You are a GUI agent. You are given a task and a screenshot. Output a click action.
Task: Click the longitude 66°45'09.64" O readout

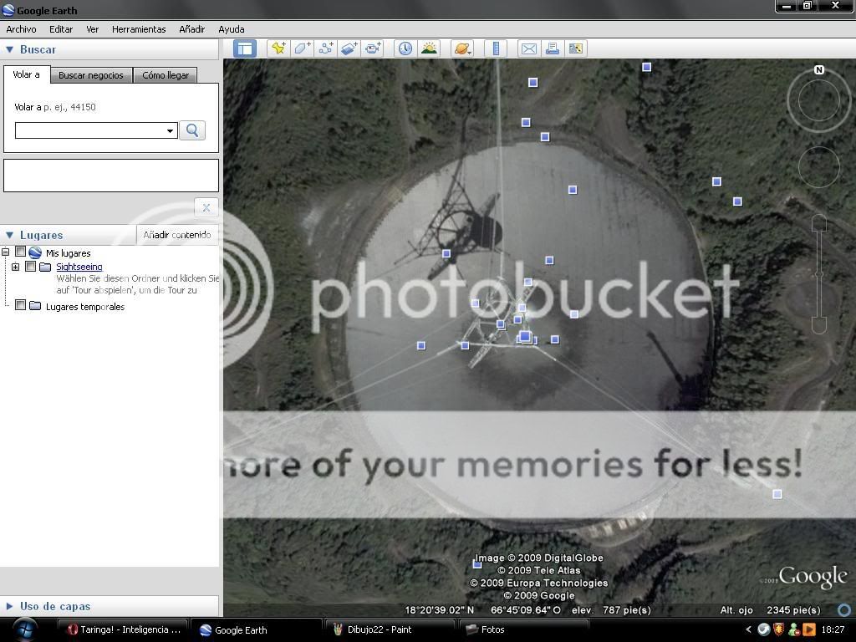pyautogui.click(x=526, y=609)
